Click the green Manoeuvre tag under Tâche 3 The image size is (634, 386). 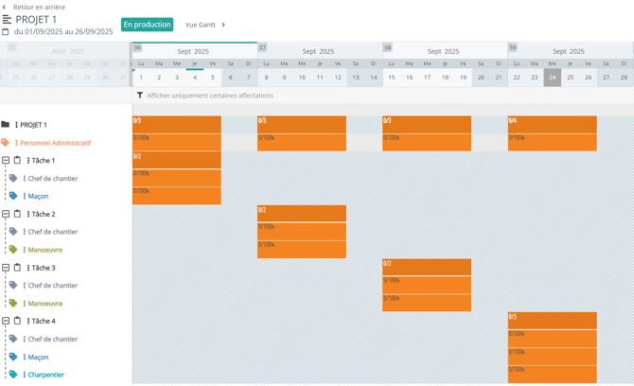pos(13,304)
